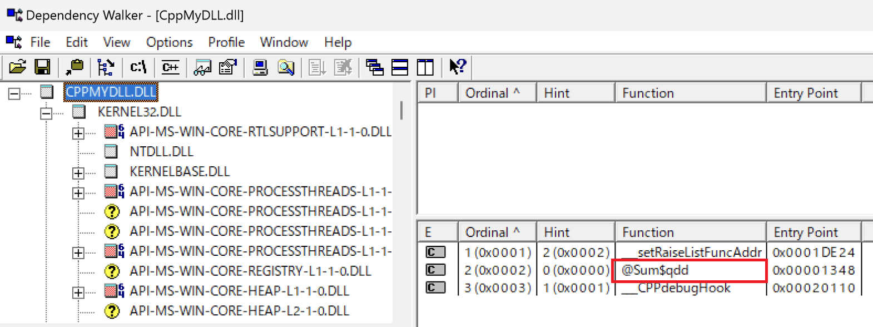Click C icon of __setRaiseListFuncAddr export

click(x=435, y=252)
